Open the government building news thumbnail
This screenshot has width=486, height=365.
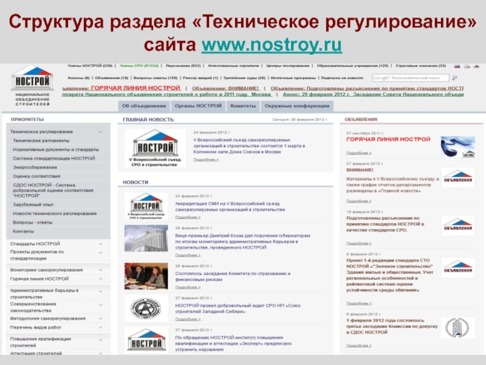(146, 238)
